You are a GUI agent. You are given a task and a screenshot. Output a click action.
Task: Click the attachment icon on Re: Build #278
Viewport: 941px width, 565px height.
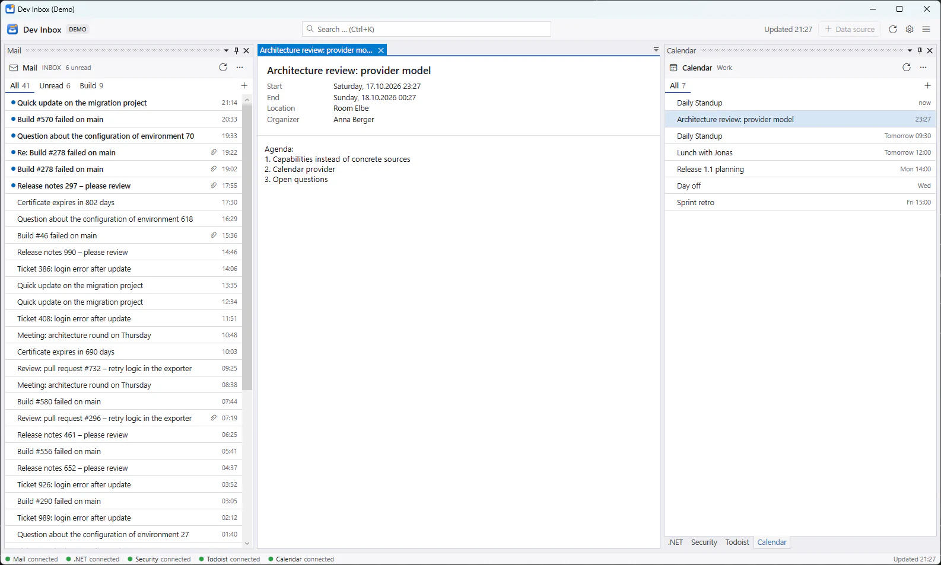214,152
